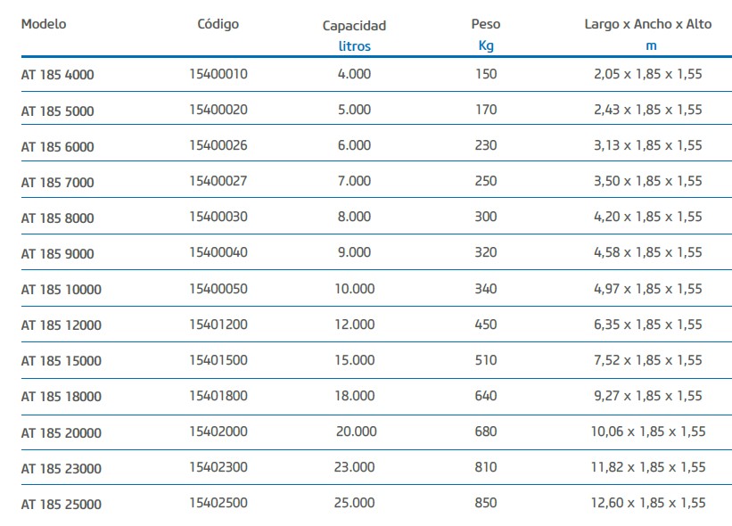Select the AT 185 4000 model cell
Screen dimensions: 732x526
coord(57,75)
